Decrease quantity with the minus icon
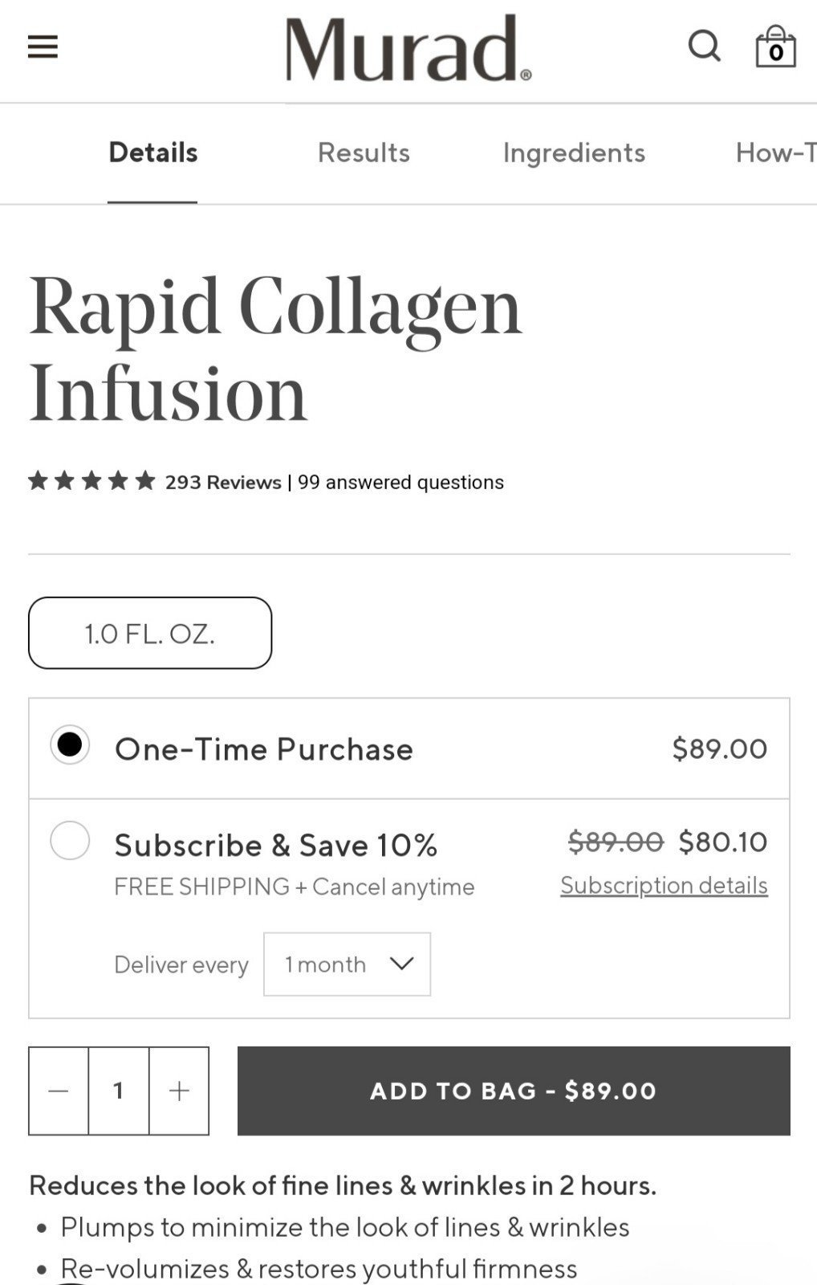This screenshot has height=1285, width=817. point(59,1091)
